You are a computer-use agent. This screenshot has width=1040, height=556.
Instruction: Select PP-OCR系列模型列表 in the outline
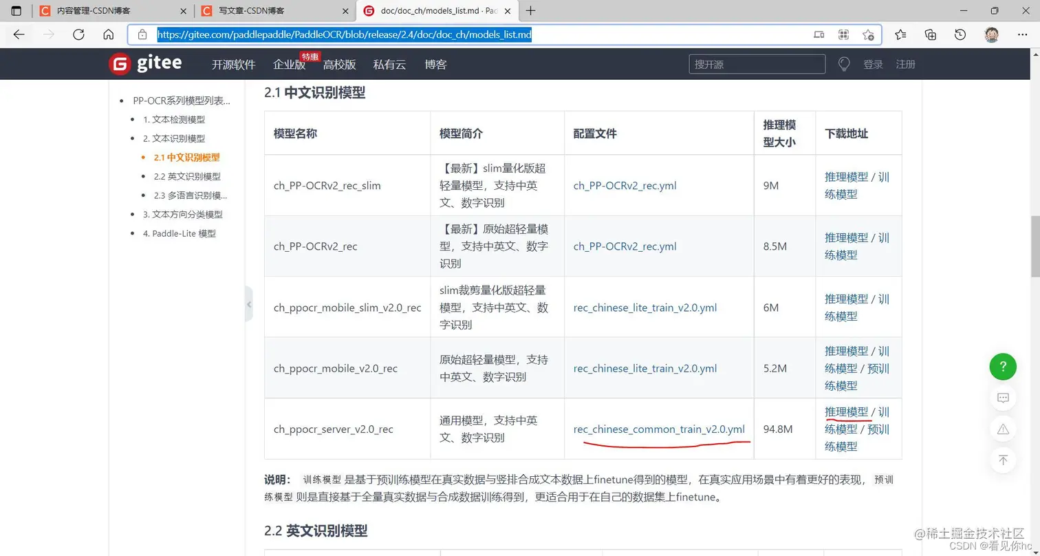182,100
